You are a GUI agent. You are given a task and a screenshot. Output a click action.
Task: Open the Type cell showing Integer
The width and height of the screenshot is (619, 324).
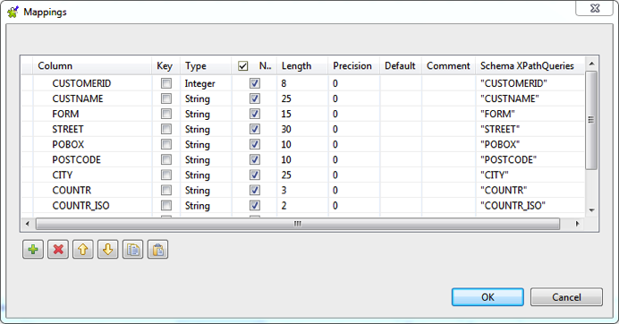(x=206, y=83)
